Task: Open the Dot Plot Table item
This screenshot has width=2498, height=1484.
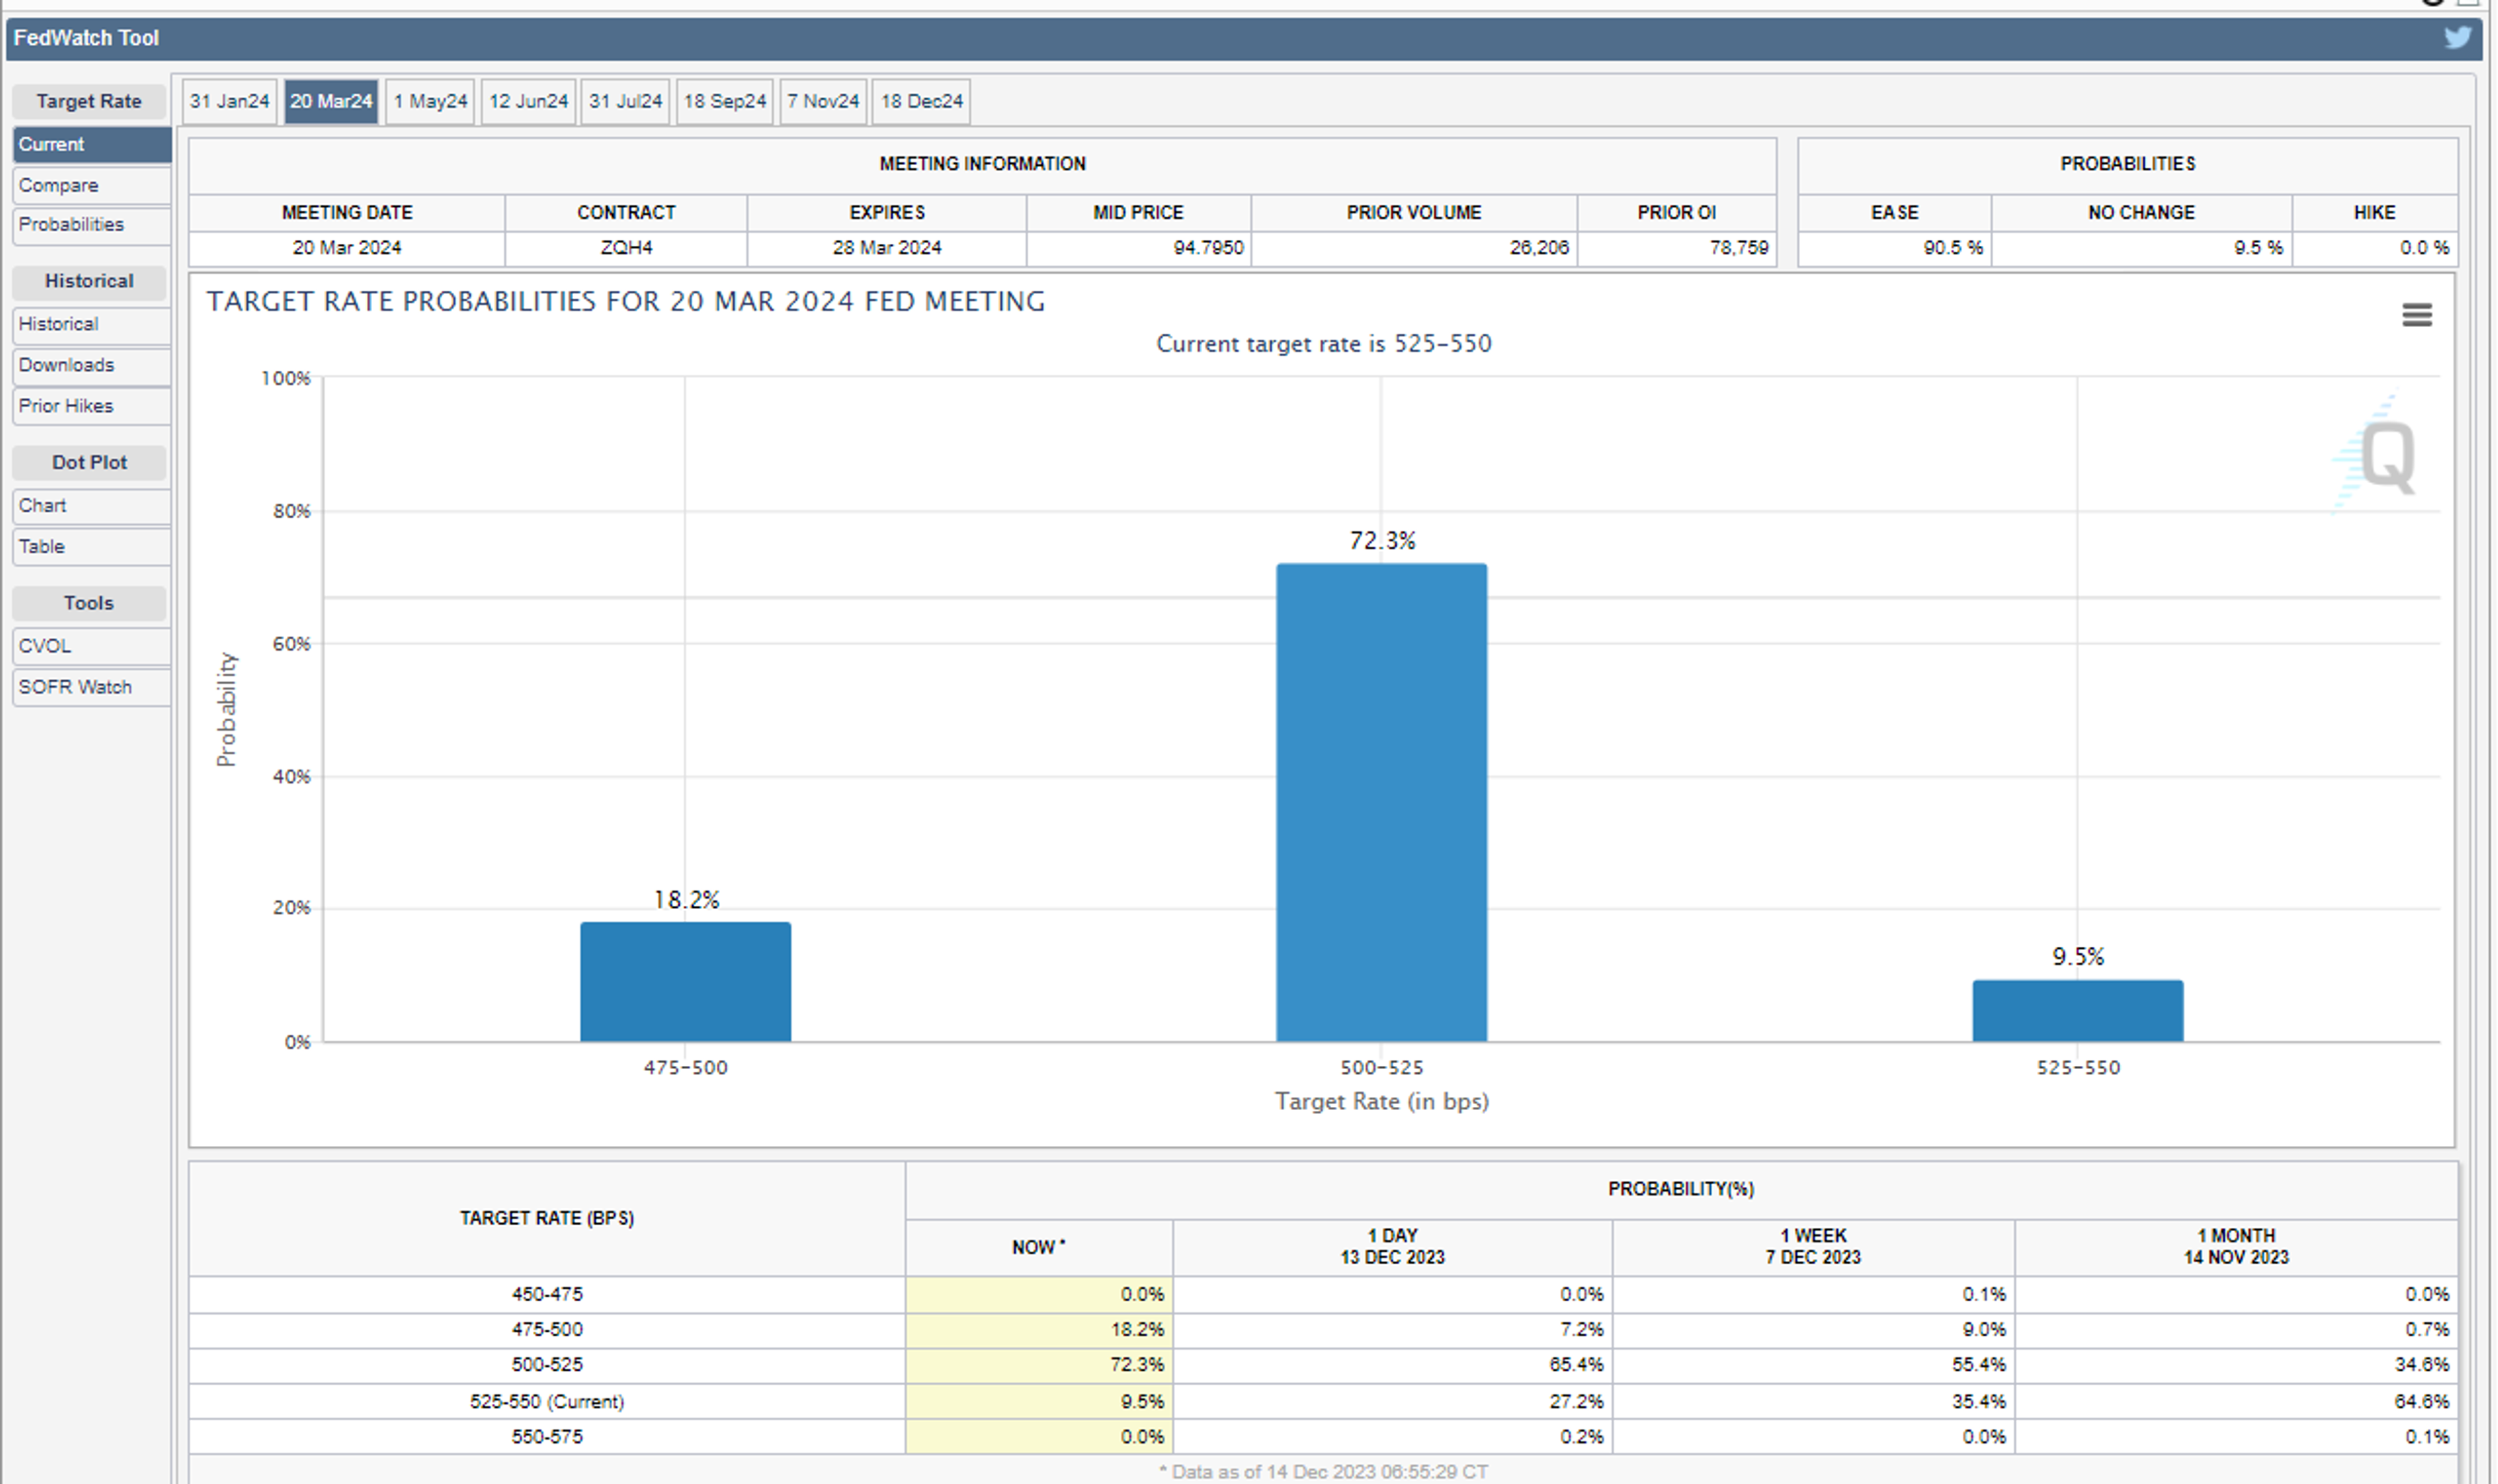Action: [x=92, y=547]
